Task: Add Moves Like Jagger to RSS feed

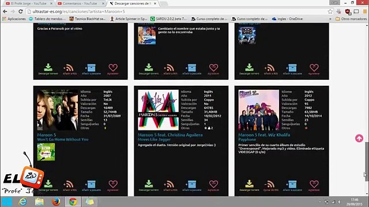Action: (170, 186)
